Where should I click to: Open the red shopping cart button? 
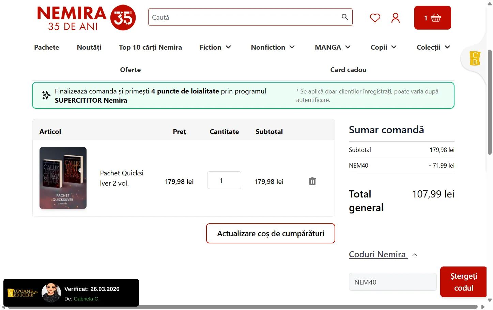tap(432, 18)
